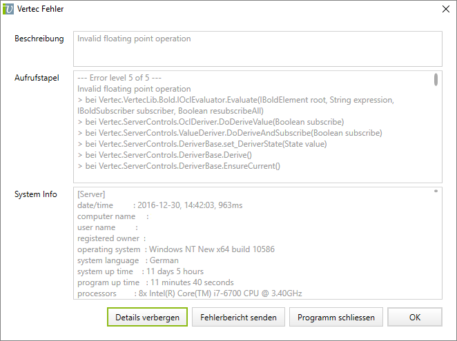
Task: Click the Beschreibung label
Action: 39,39
